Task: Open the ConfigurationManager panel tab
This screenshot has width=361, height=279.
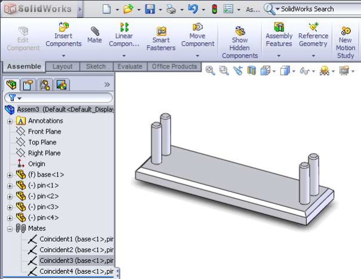Action: coord(45,85)
